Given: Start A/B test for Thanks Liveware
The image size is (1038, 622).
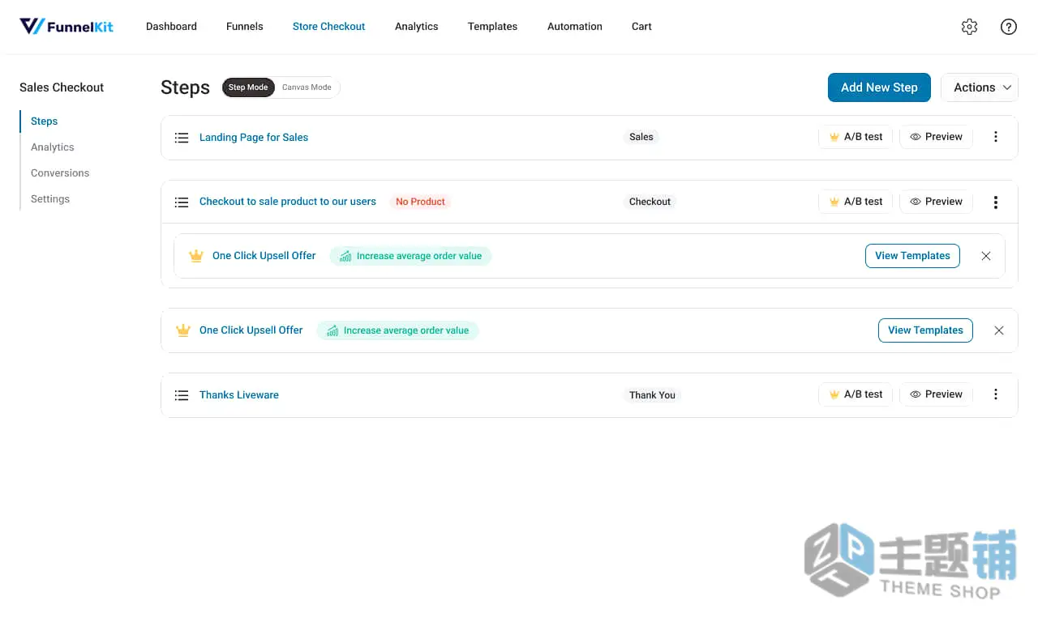Looking at the screenshot, I should [x=856, y=394].
